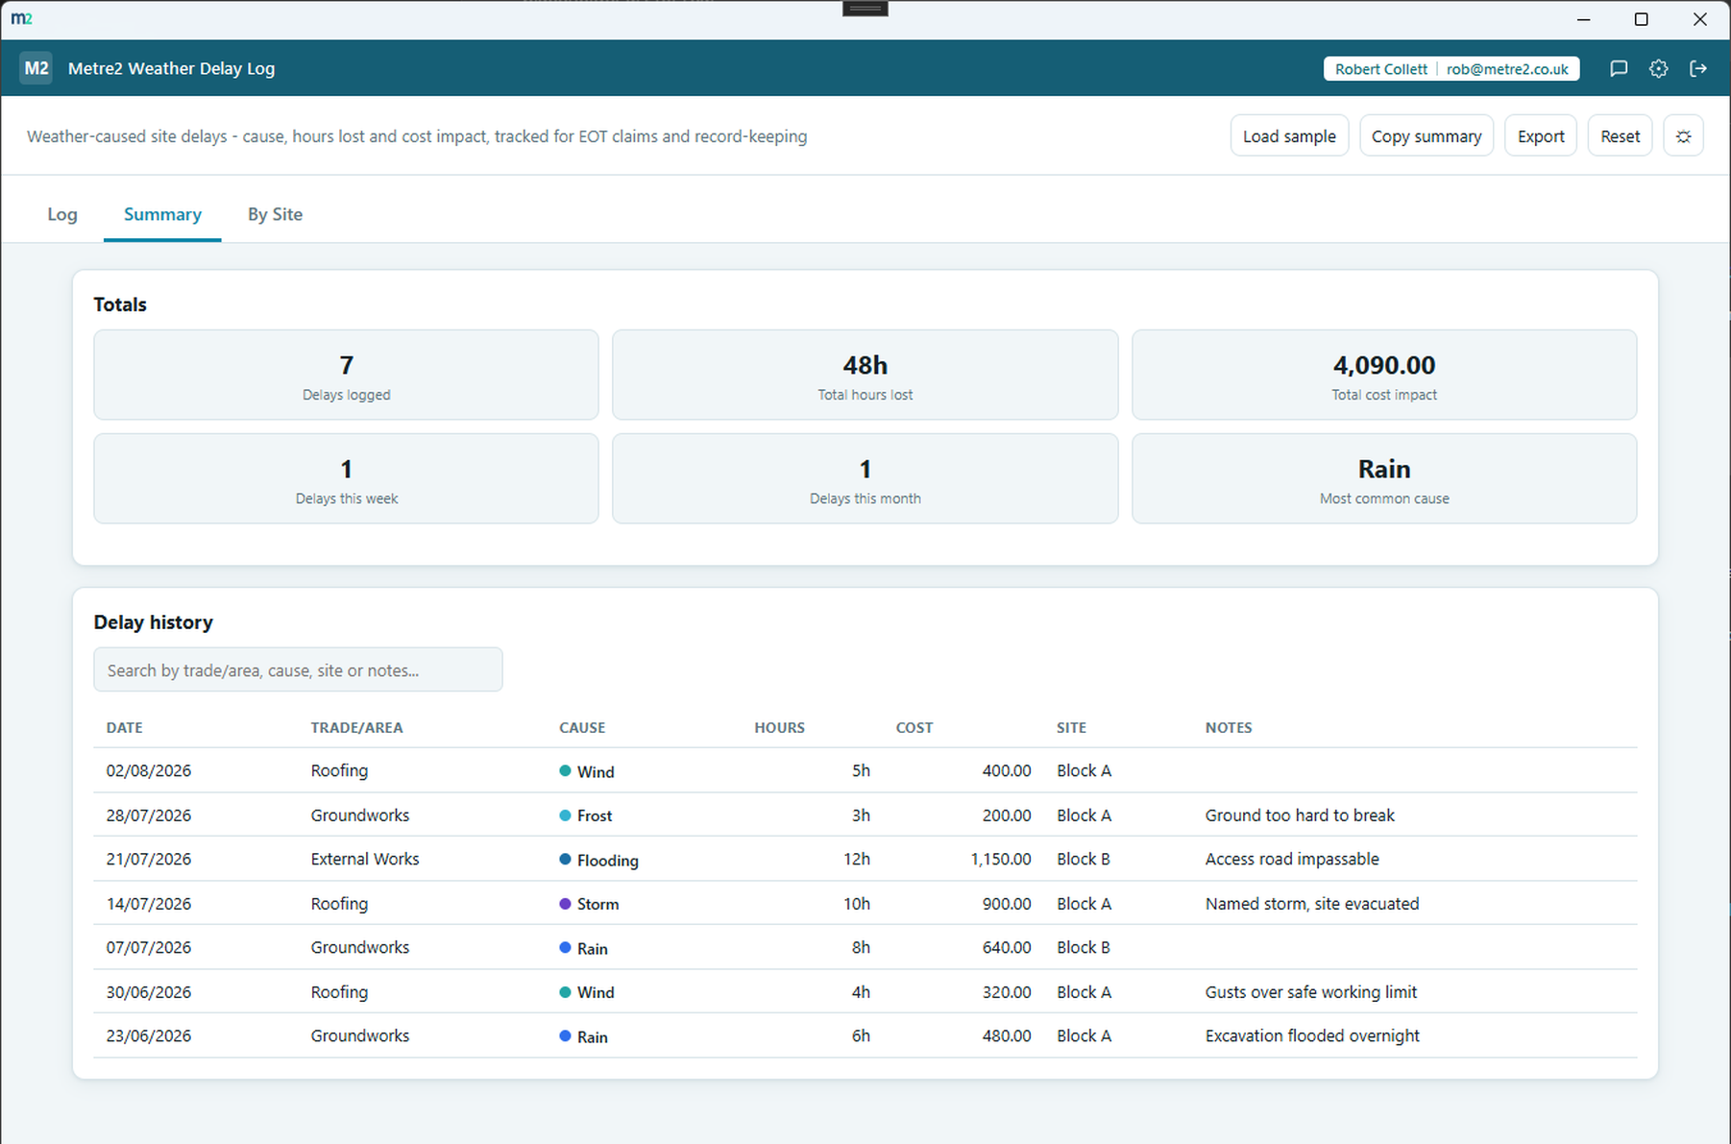Click Copy summary button

pyautogui.click(x=1426, y=135)
